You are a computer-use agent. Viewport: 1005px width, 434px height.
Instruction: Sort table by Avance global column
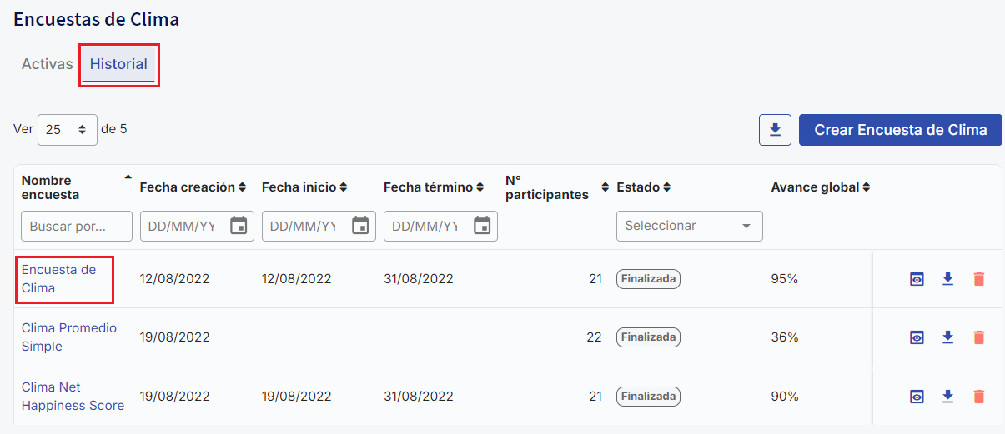[x=821, y=187]
